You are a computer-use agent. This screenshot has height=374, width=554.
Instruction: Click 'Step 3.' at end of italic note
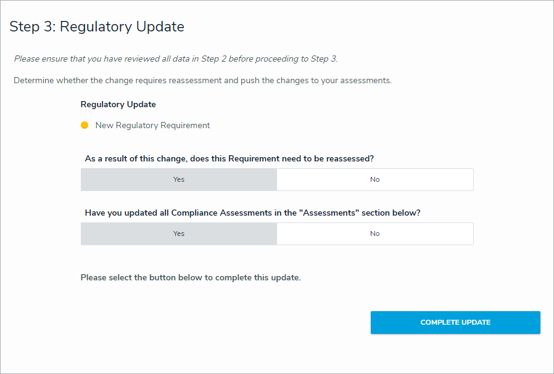pyautogui.click(x=324, y=59)
